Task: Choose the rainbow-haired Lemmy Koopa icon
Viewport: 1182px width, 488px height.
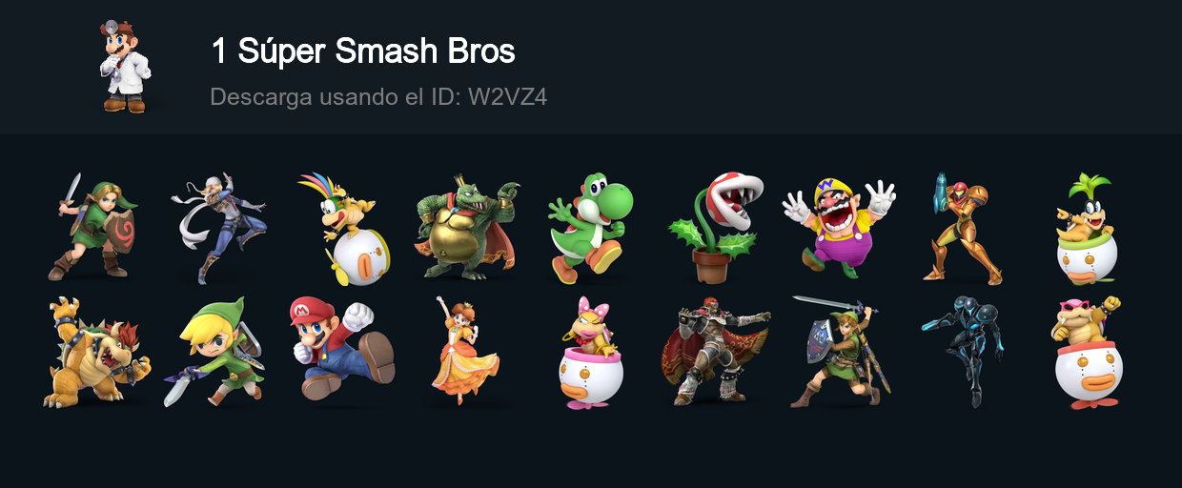Action: pos(339,228)
